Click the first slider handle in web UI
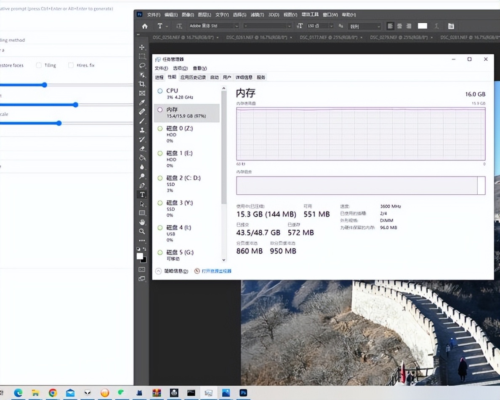 coord(45,85)
